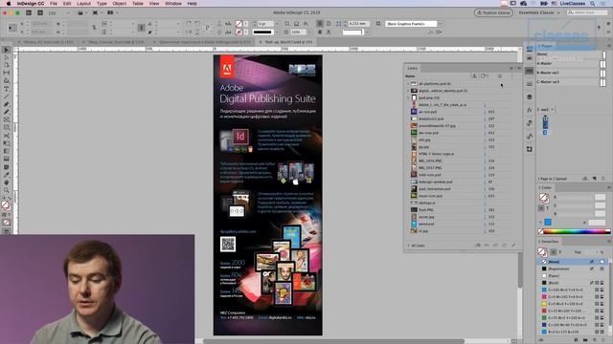This screenshot has width=613, height=344.
Task: Select ipad_interaction.psd row in Links panel
Action: pos(462,189)
